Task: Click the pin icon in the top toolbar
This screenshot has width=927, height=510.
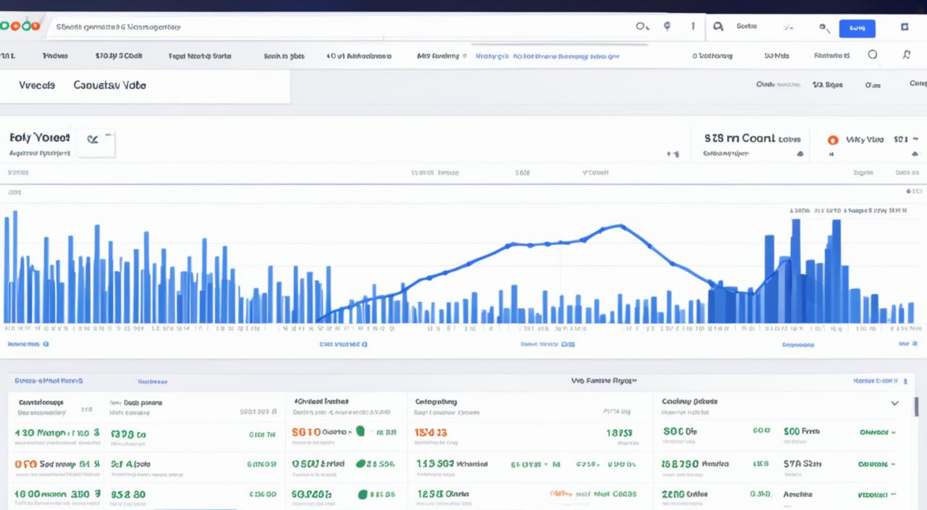Action: pyautogui.click(x=667, y=26)
